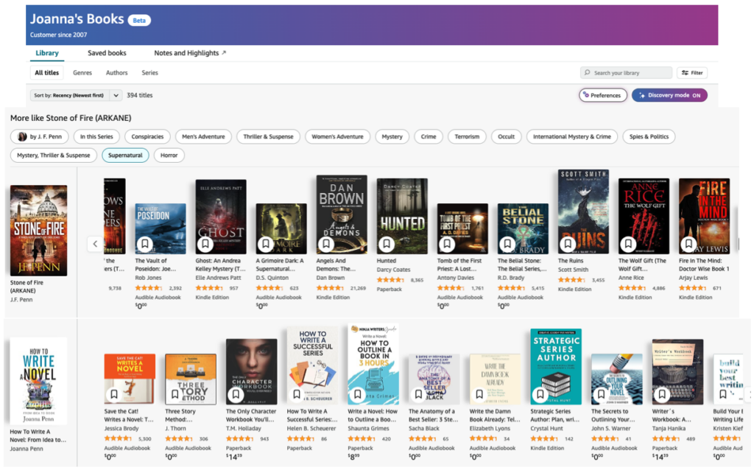Switch to the Genres view

(82, 73)
